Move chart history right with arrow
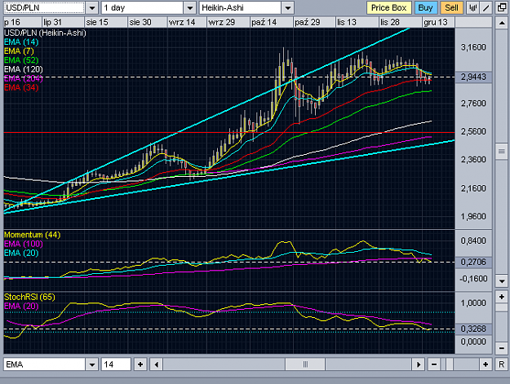Screen dimensions: 510x384 pyautogui.click(x=419, y=364)
